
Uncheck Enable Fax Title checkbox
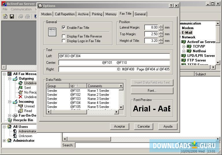[x=64, y=28]
